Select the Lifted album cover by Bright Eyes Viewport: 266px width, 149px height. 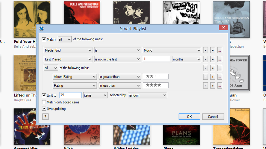tap(25, 73)
